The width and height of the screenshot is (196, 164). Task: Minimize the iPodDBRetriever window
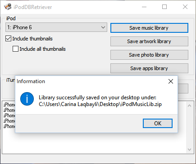[144, 7]
